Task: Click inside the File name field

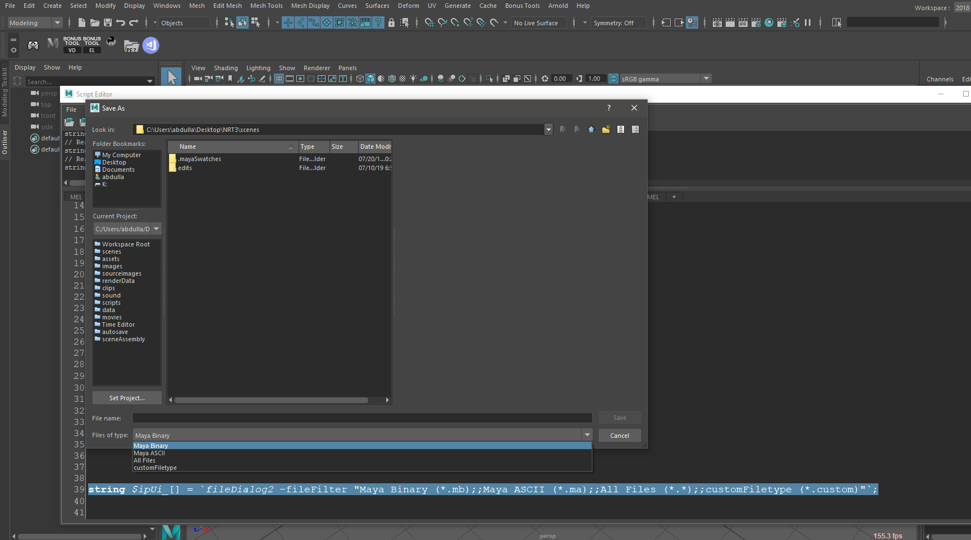Action: 359,418
